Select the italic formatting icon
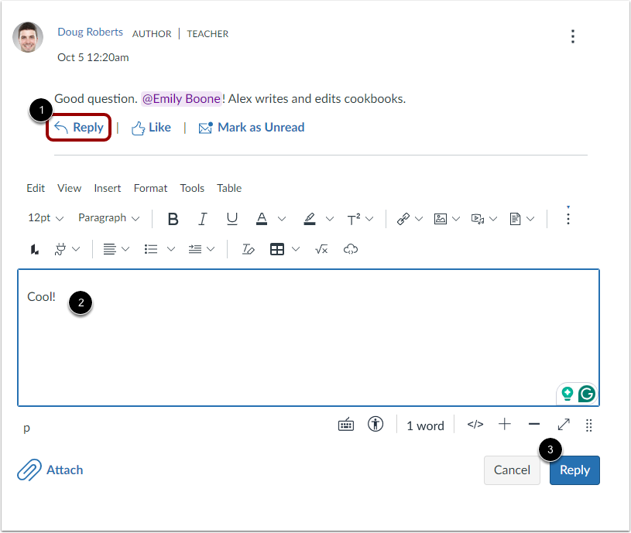 point(202,219)
